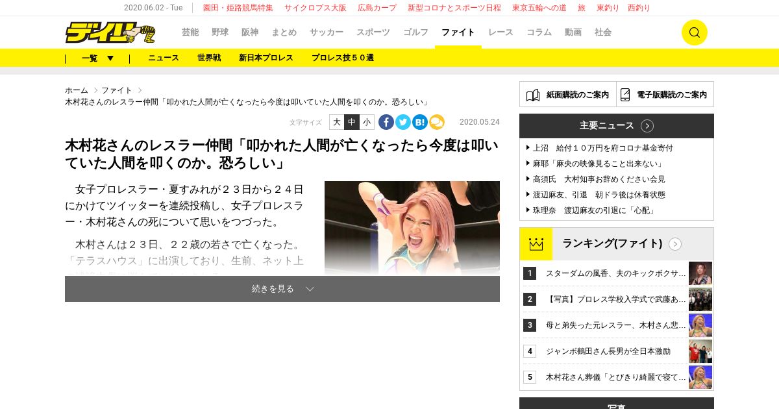The width and height of the screenshot is (779, 409).
Task: Click 電子版購読のご案内 button
Action: 665,94
